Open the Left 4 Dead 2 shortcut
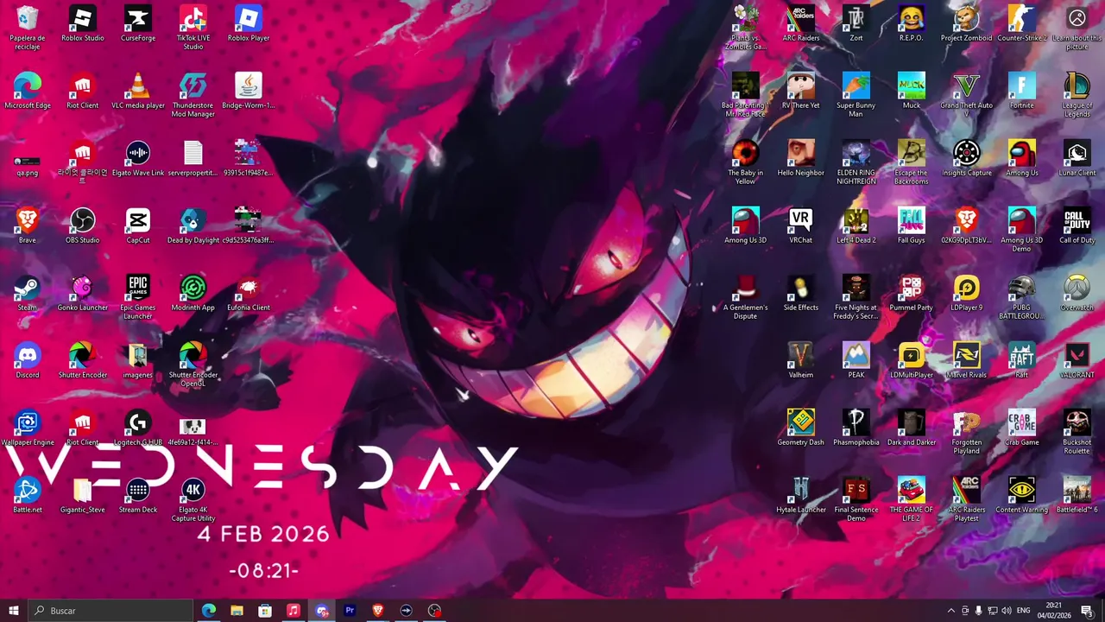 (x=856, y=226)
